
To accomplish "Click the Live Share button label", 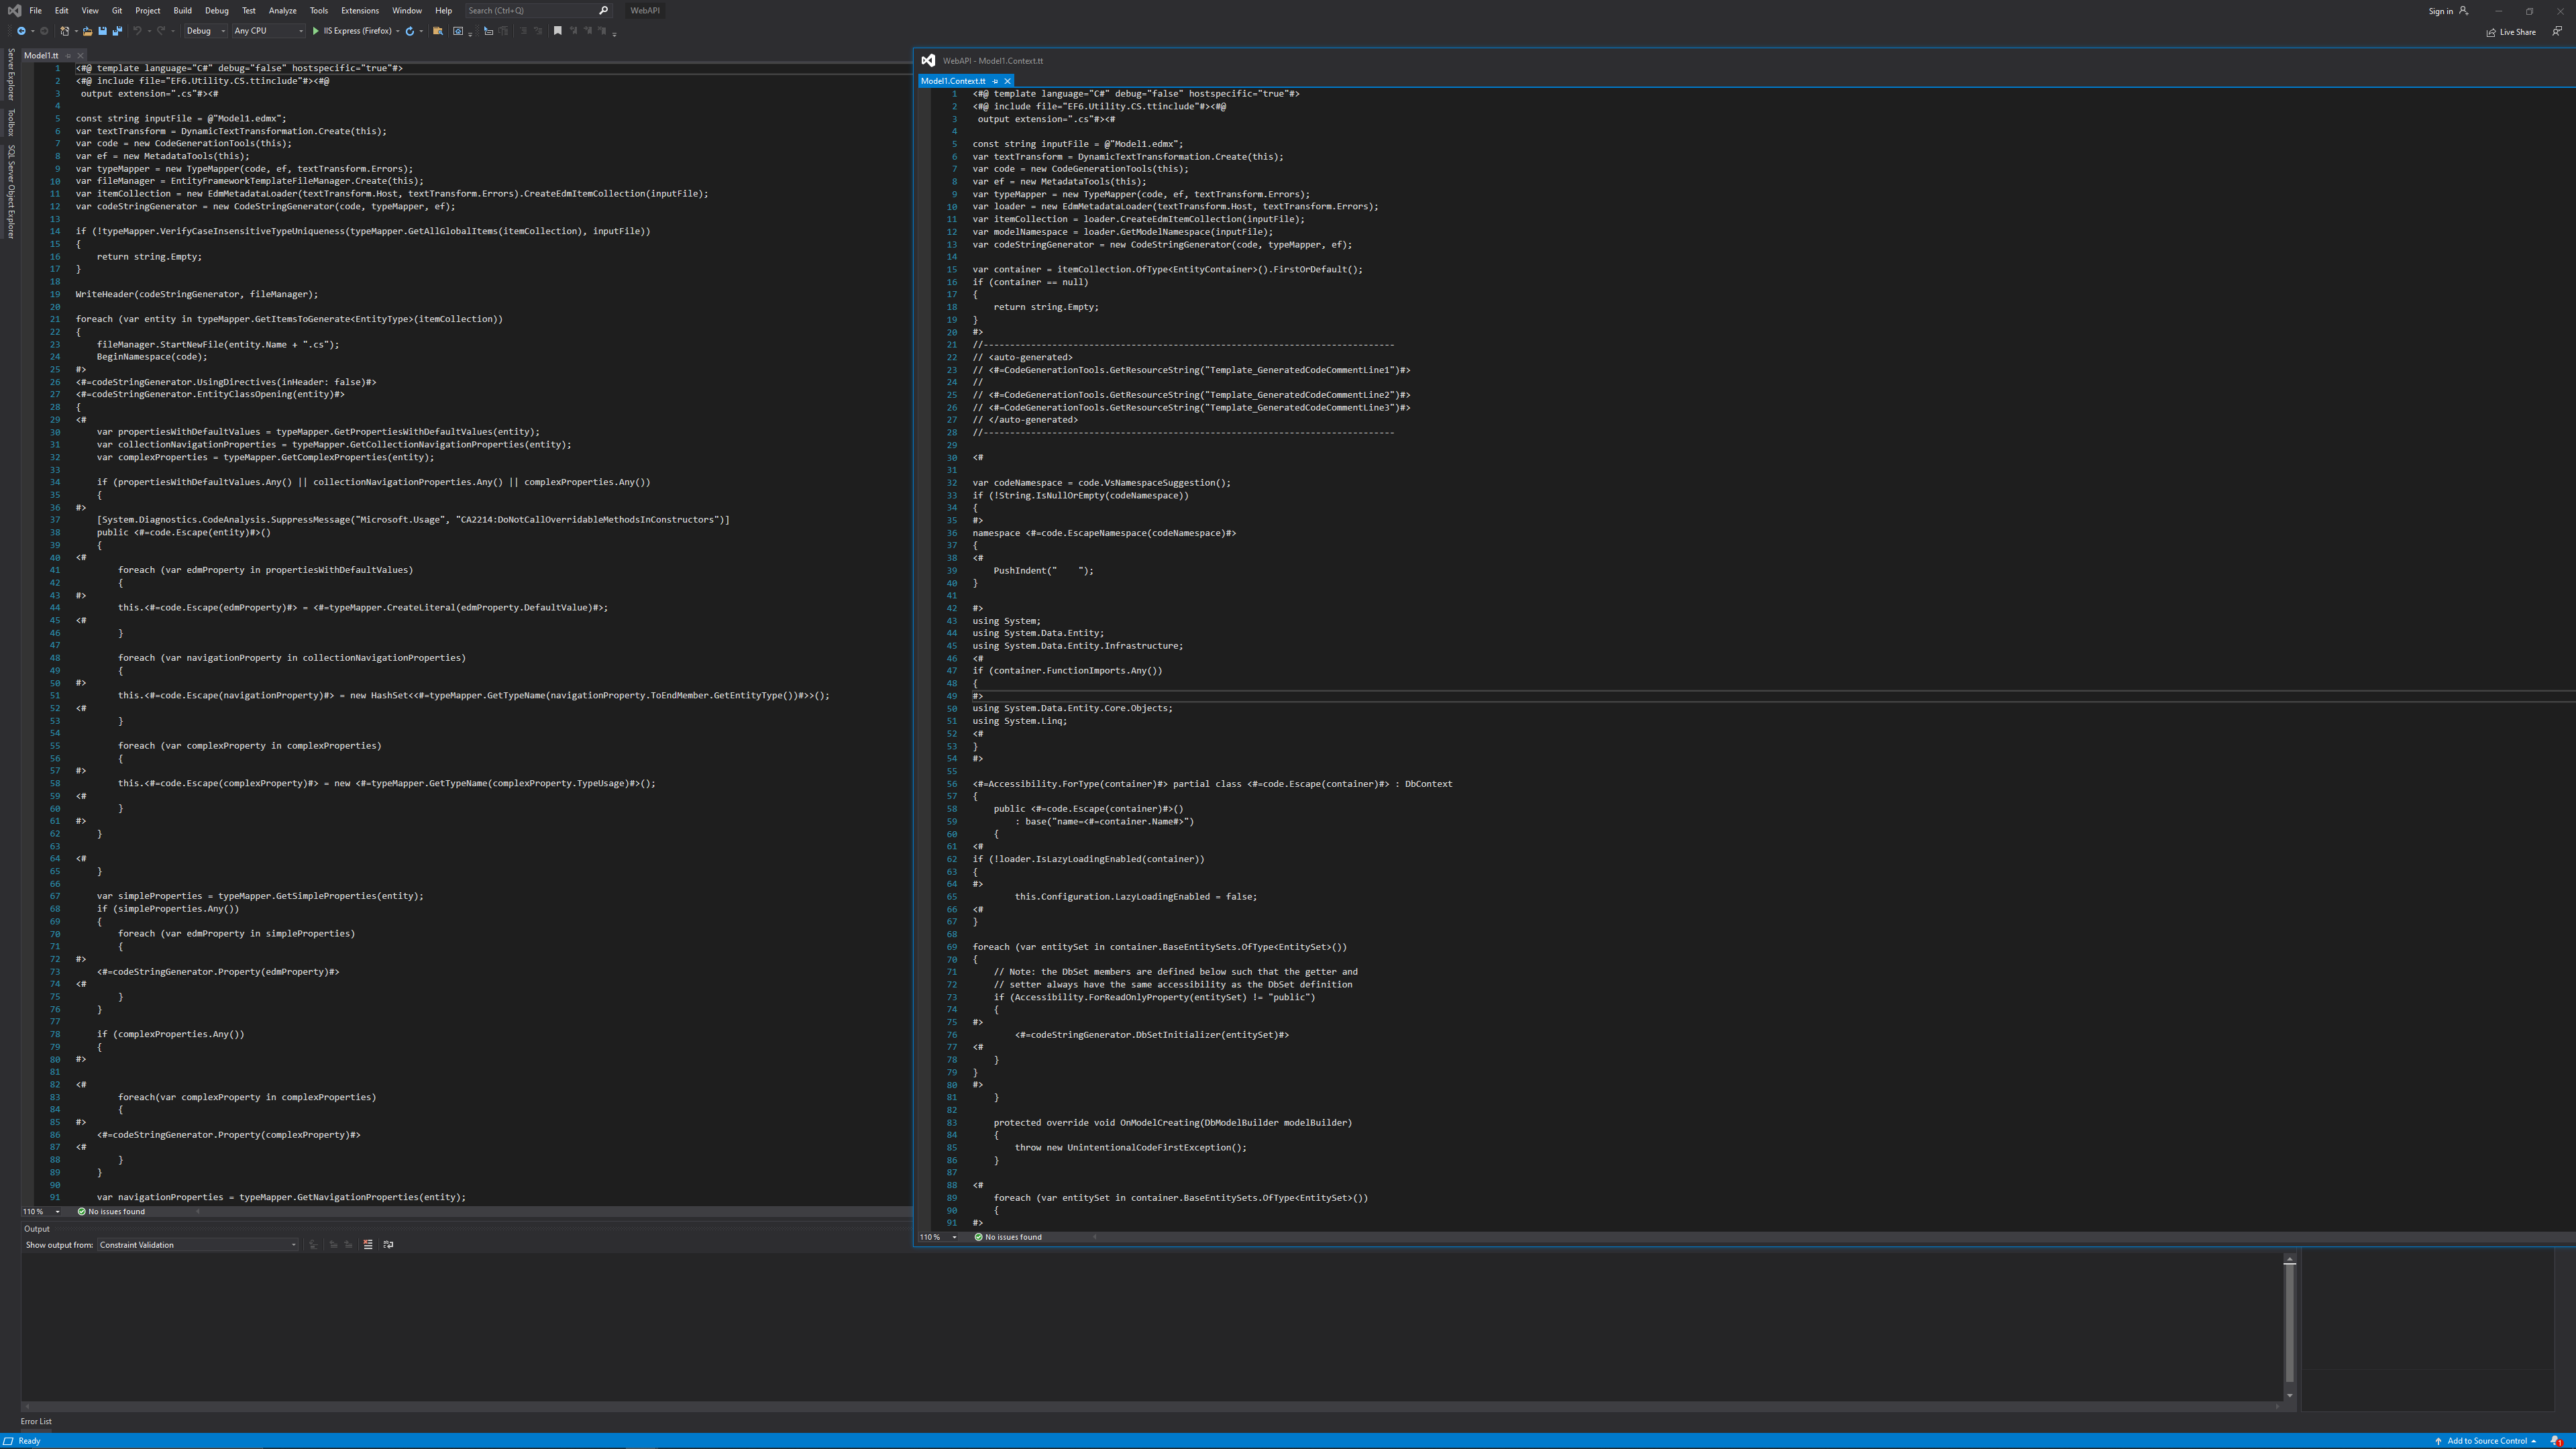I will [x=2517, y=32].
